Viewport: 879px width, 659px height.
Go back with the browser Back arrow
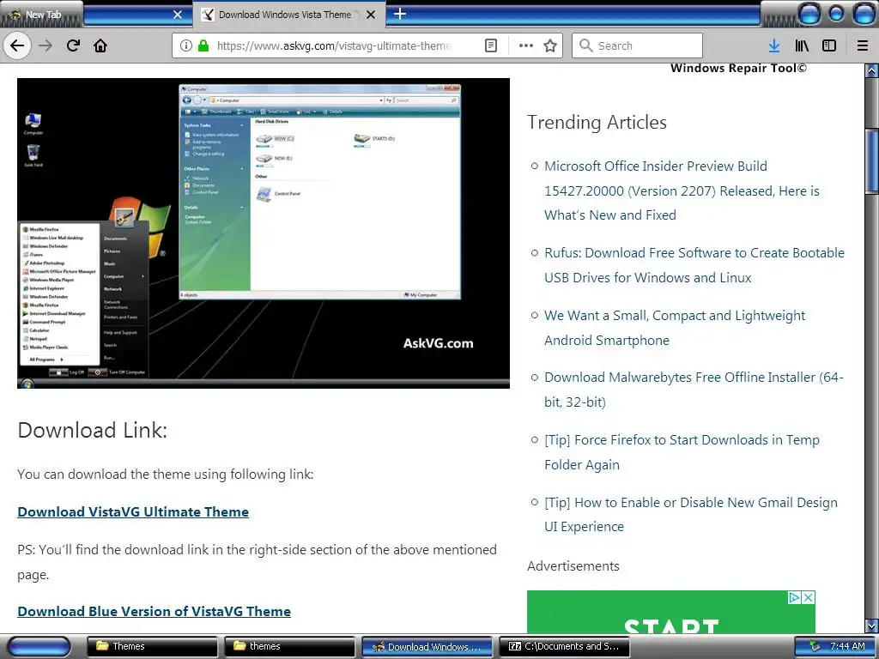tap(17, 45)
